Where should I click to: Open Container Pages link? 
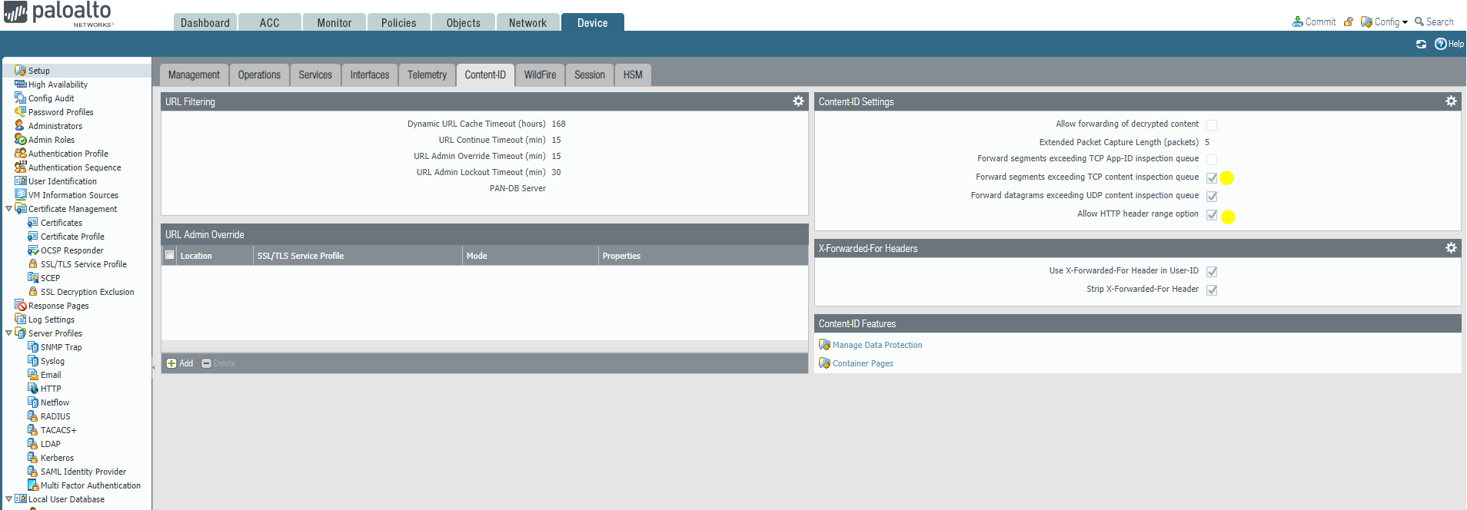click(863, 363)
